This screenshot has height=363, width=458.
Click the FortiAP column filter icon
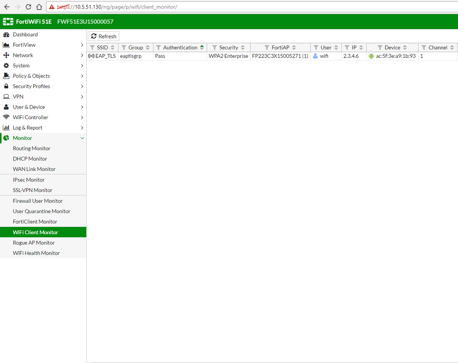pyautogui.click(x=267, y=48)
